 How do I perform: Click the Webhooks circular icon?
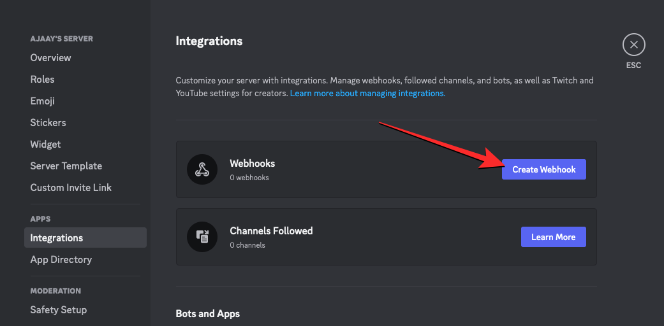[x=202, y=169]
